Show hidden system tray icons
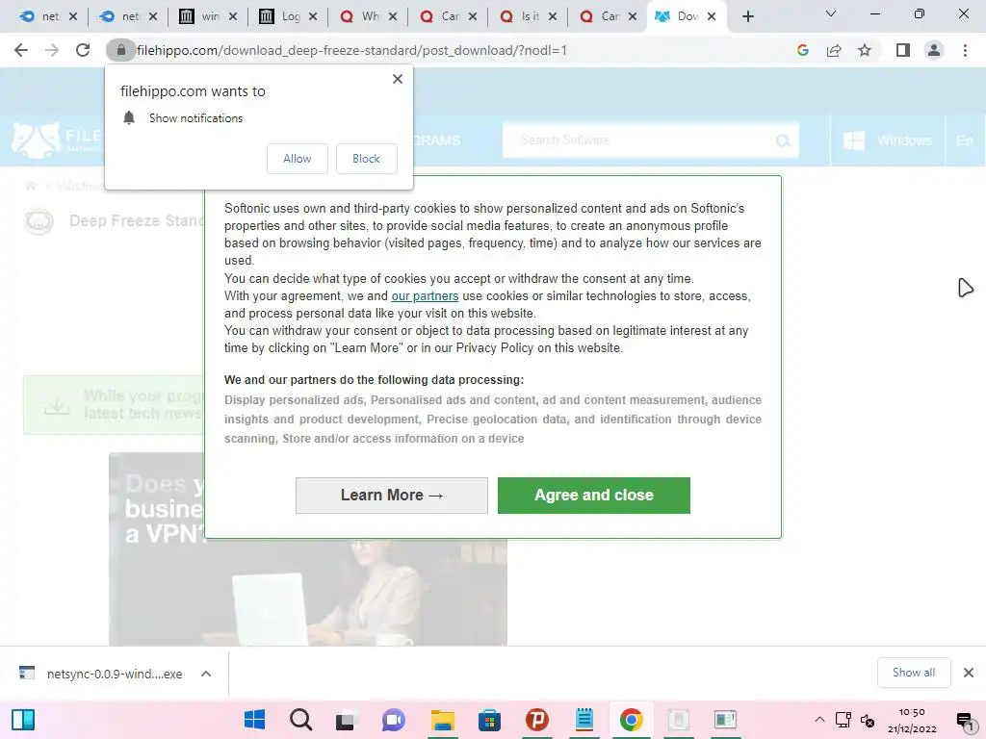Screen dimensions: 986x739 [x=819, y=720]
